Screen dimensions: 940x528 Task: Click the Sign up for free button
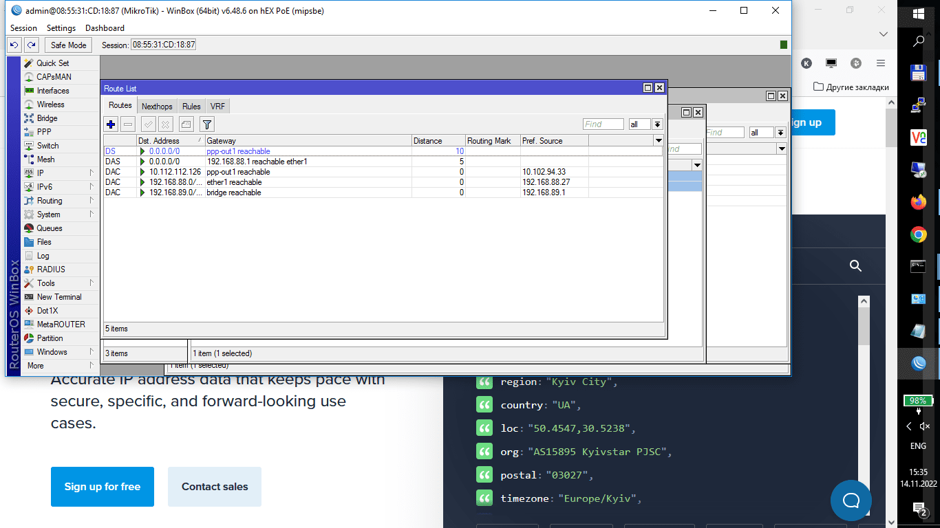coord(103,487)
